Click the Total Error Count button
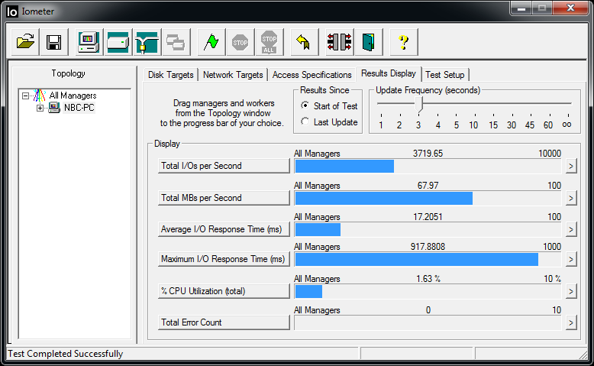594x366 pixels. (x=224, y=322)
